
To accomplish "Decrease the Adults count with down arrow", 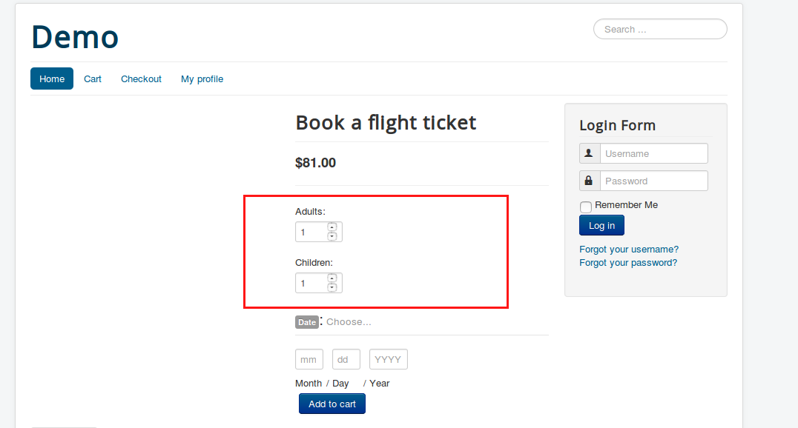I will point(332,236).
